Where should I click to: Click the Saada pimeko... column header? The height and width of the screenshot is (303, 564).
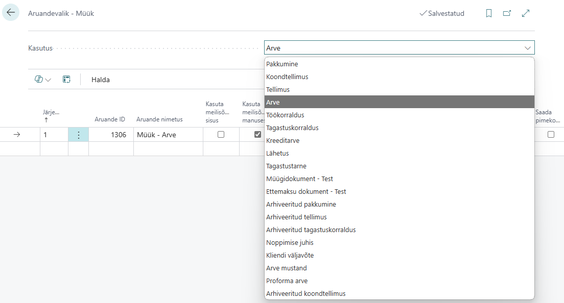click(x=548, y=116)
